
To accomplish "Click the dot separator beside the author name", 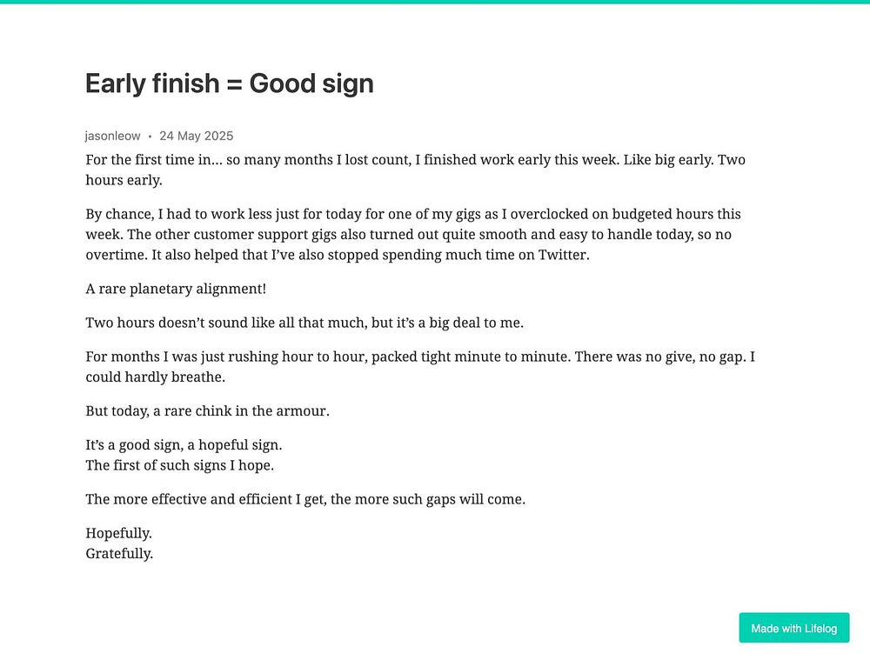I will (x=150, y=137).
